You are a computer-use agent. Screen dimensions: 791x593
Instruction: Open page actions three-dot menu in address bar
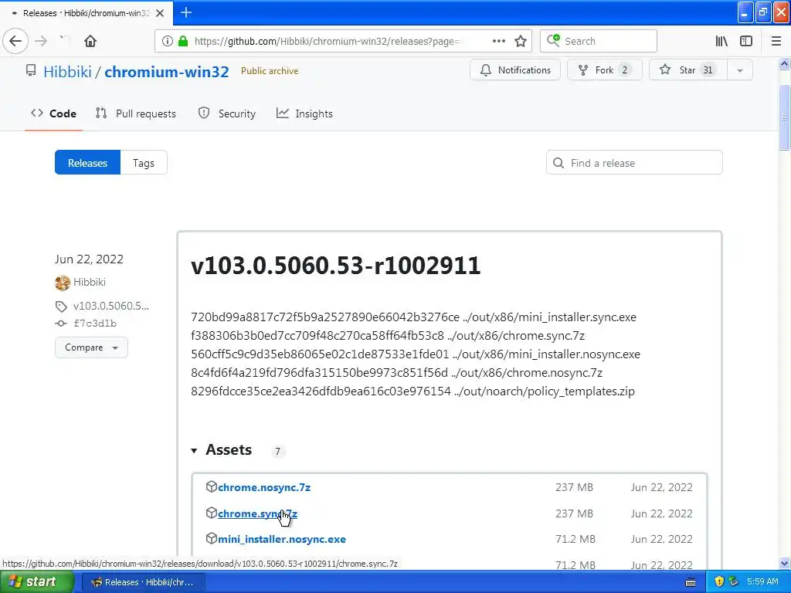[x=499, y=42]
